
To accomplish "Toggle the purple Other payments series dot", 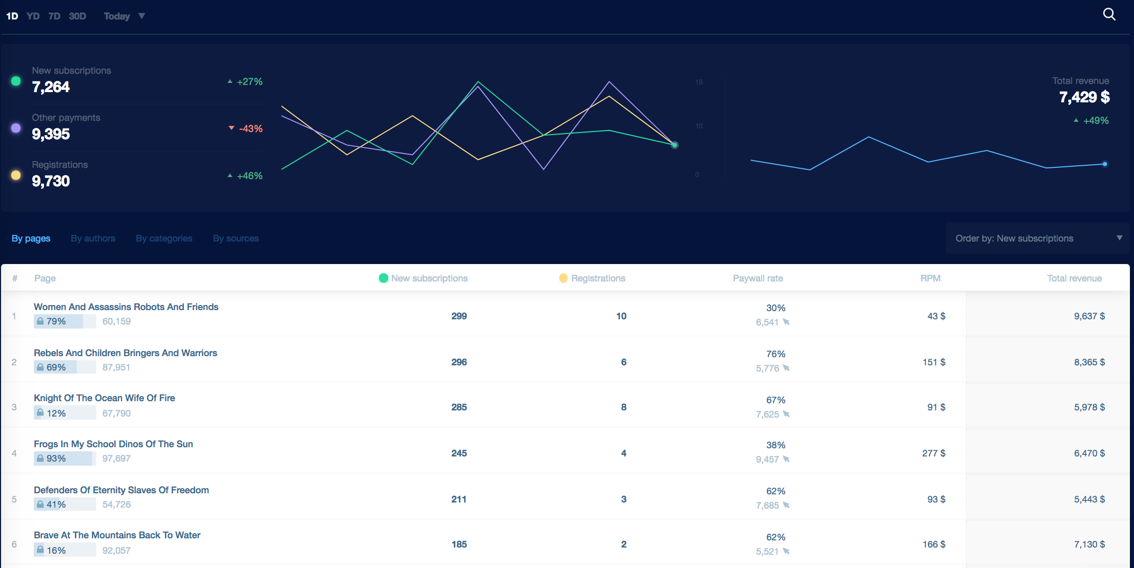I will click(x=16, y=128).
